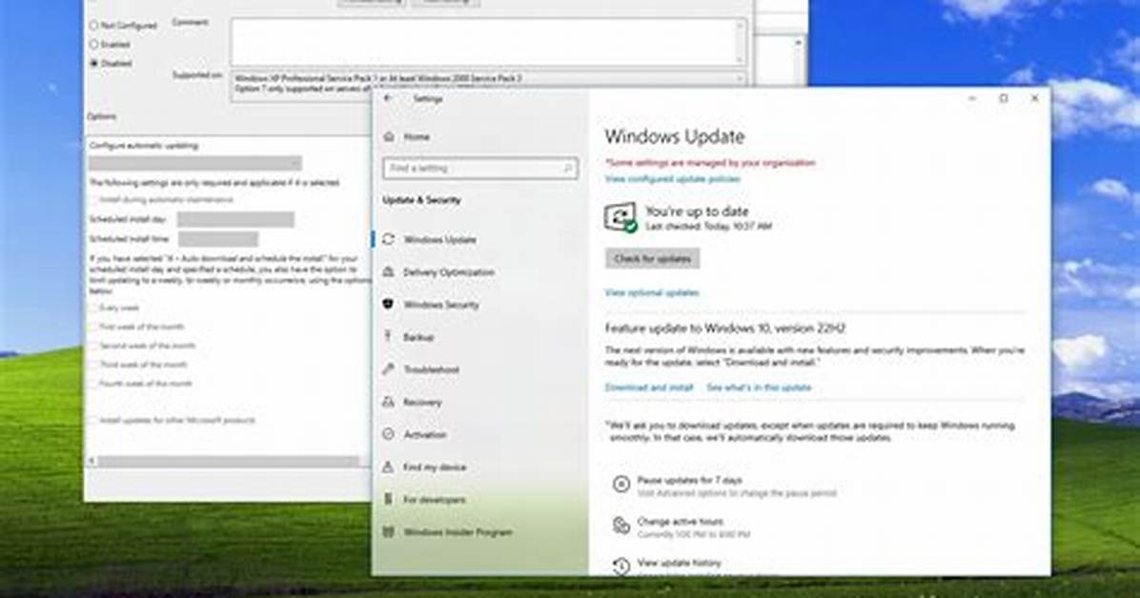Maximize the Settings window

point(1004,98)
